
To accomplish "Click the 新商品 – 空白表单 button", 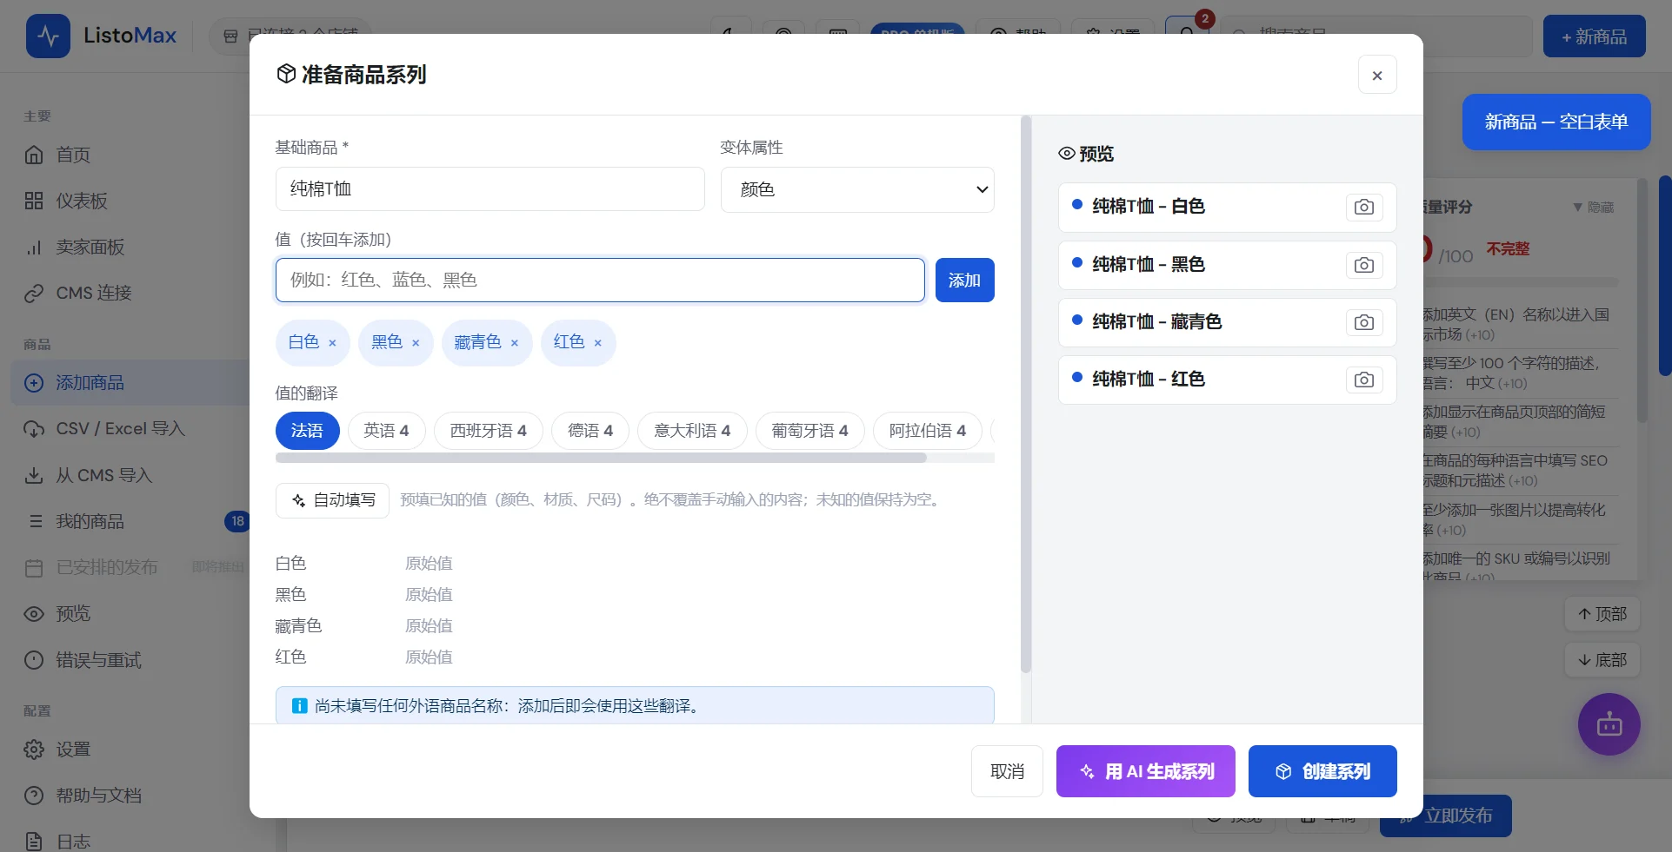I will pos(1556,122).
